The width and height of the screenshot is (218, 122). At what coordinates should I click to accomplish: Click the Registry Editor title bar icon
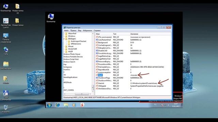(x=65, y=27)
